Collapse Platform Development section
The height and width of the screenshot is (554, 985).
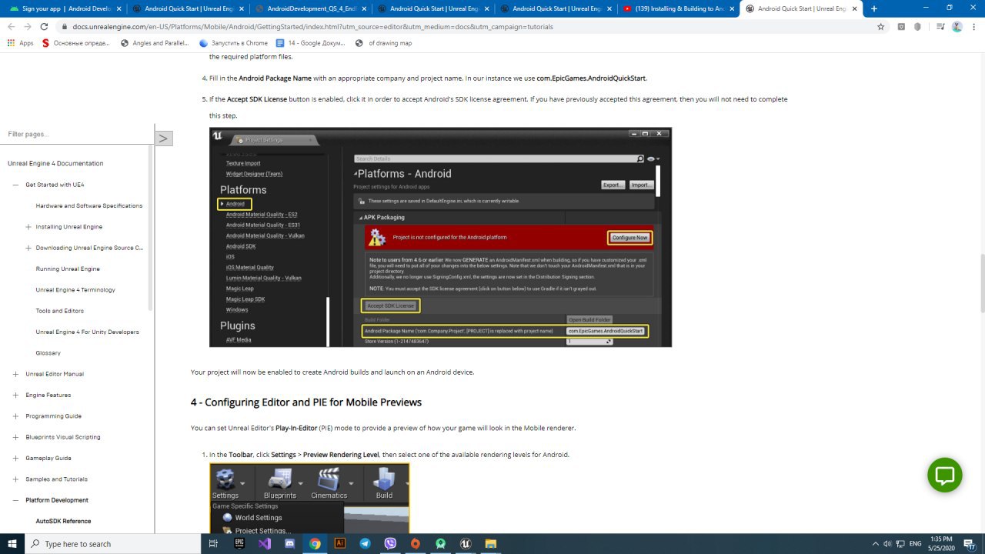pyautogui.click(x=15, y=500)
